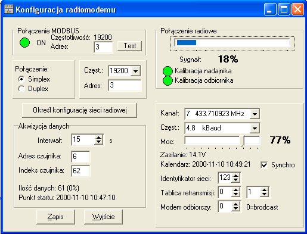
Task: Click the application icon in title bar
Action: [8, 9]
